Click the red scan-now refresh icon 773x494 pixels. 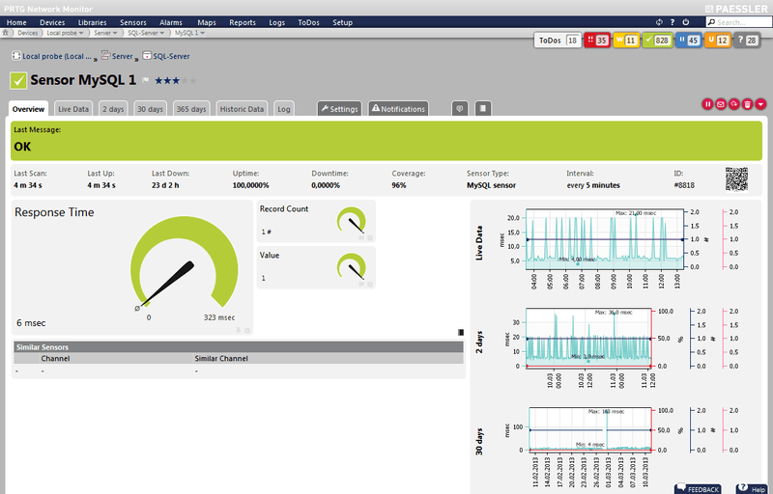pyautogui.click(x=734, y=104)
